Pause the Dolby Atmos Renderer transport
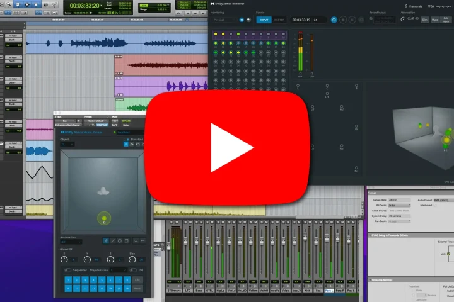454x302 pixels. pos(352,20)
